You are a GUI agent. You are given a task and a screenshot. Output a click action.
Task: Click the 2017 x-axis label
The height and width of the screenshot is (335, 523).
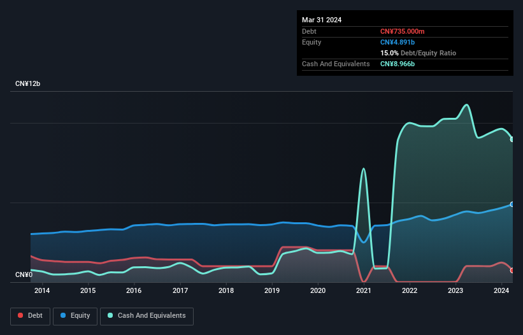pyautogui.click(x=180, y=290)
